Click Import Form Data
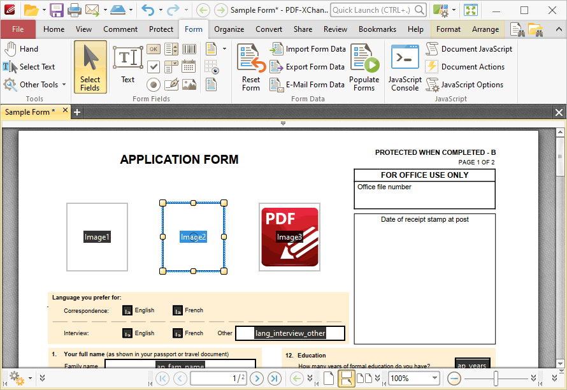 coord(308,49)
